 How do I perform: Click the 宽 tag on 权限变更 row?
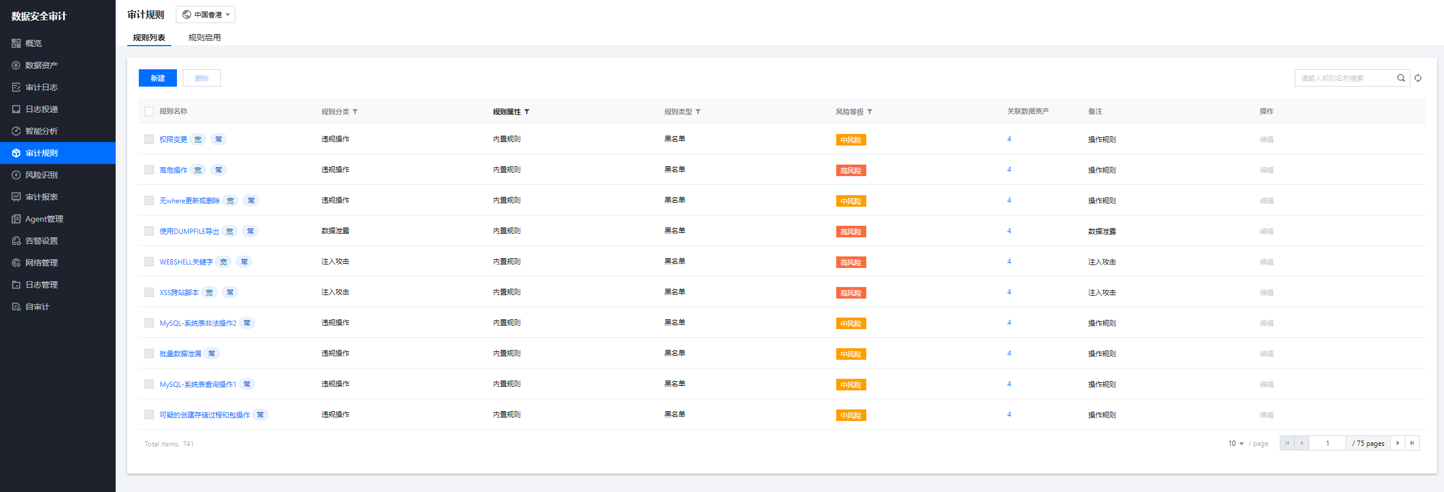pos(198,139)
